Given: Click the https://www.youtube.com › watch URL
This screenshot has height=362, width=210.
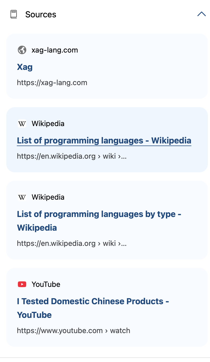Looking at the screenshot, I should pyautogui.click(x=73, y=330).
